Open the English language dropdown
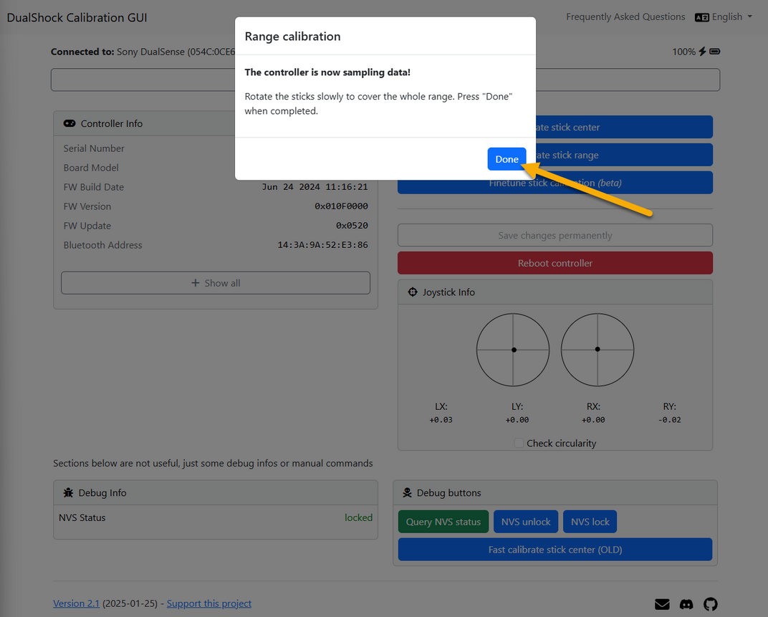768x617 pixels. point(724,16)
